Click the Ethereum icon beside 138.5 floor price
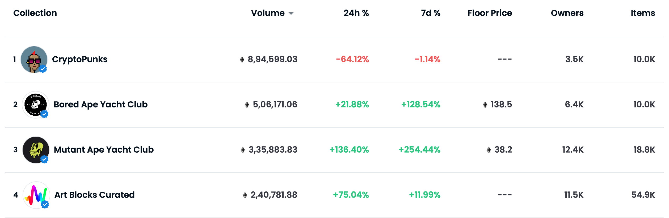Image resolution: width=669 pixels, height=218 pixels. tap(485, 105)
